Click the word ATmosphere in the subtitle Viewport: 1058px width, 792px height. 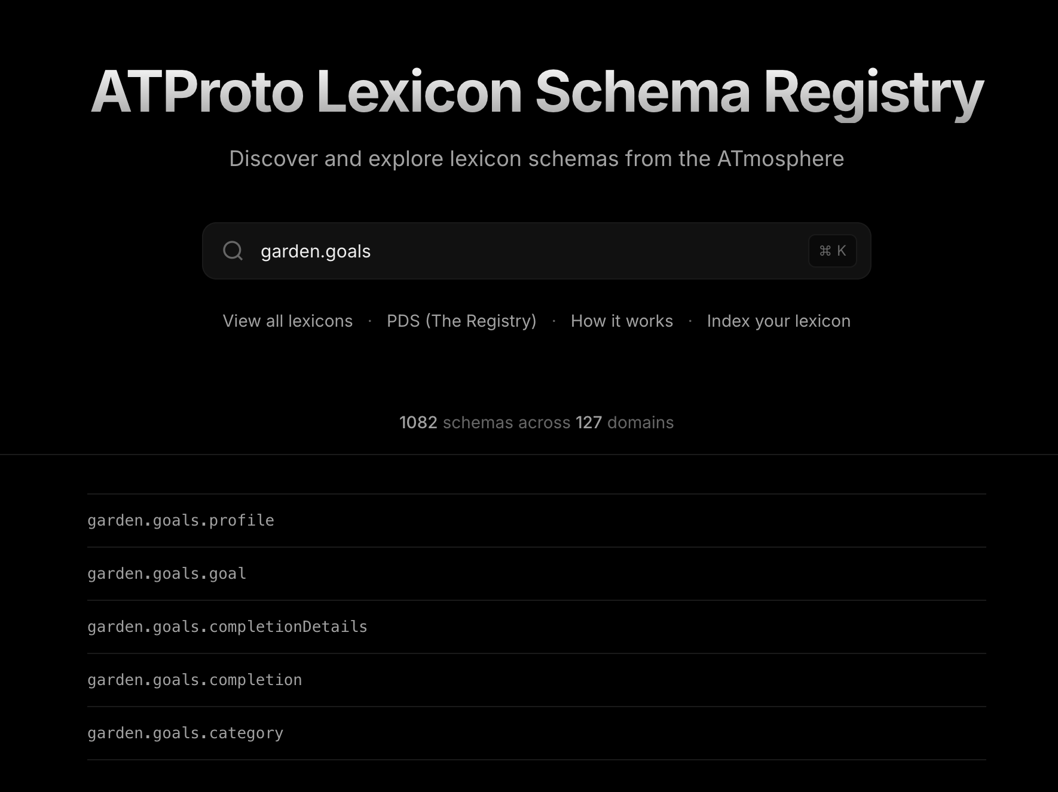[x=780, y=159]
